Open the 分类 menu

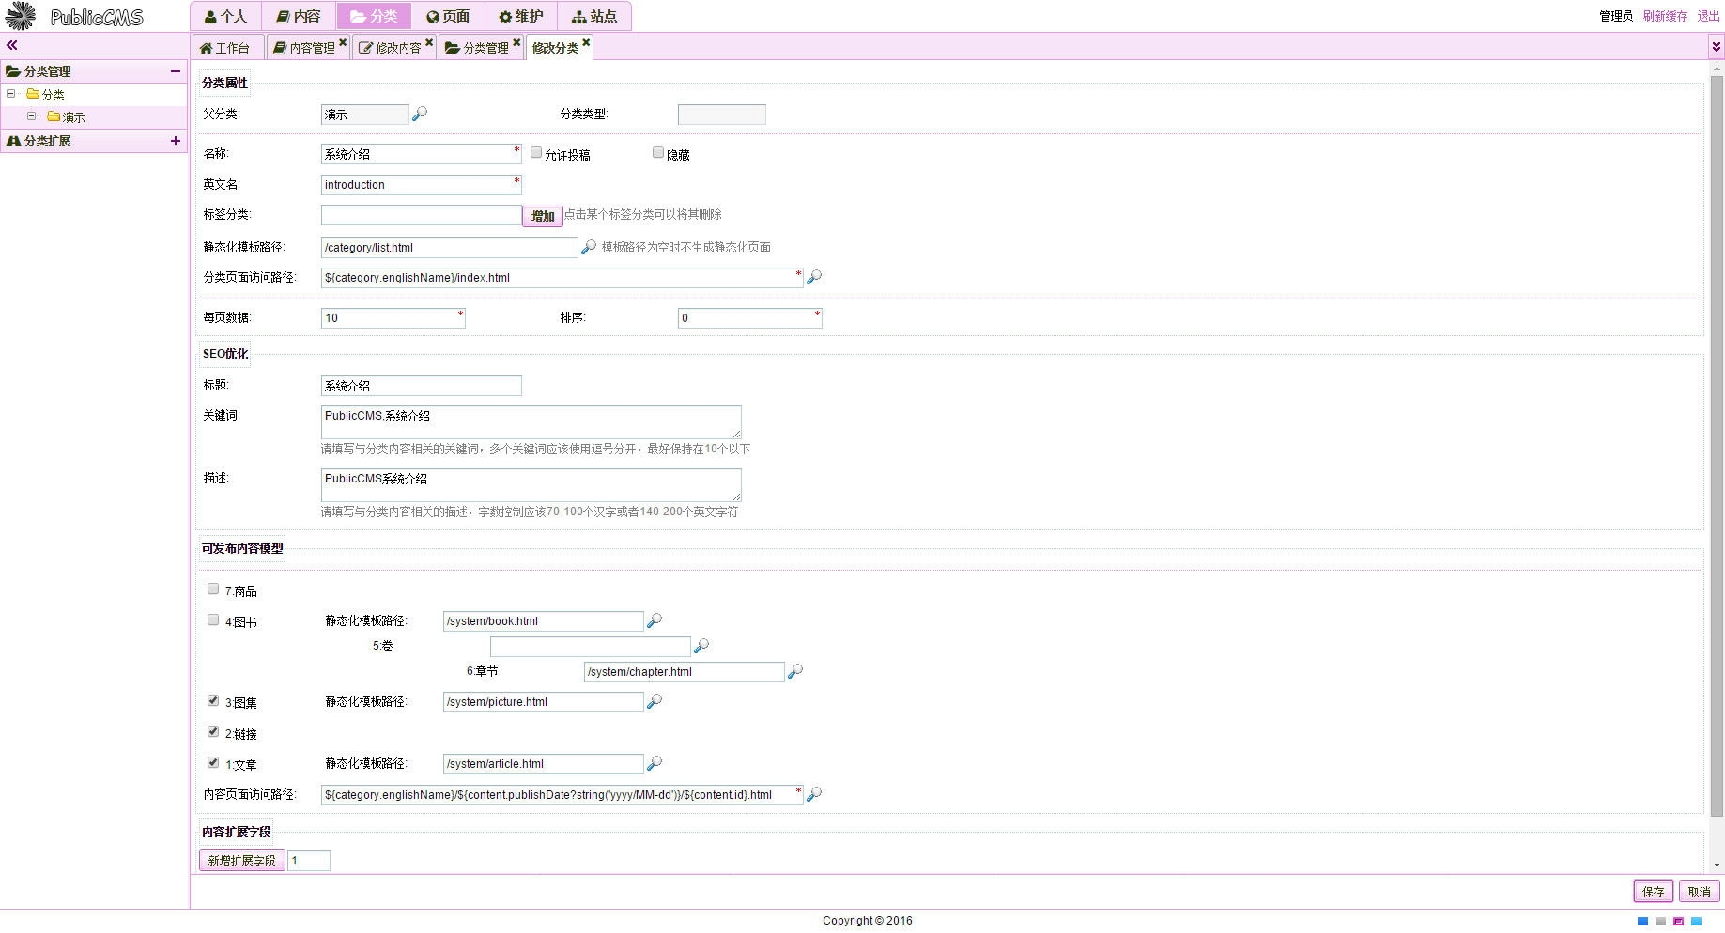click(x=374, y=16)
